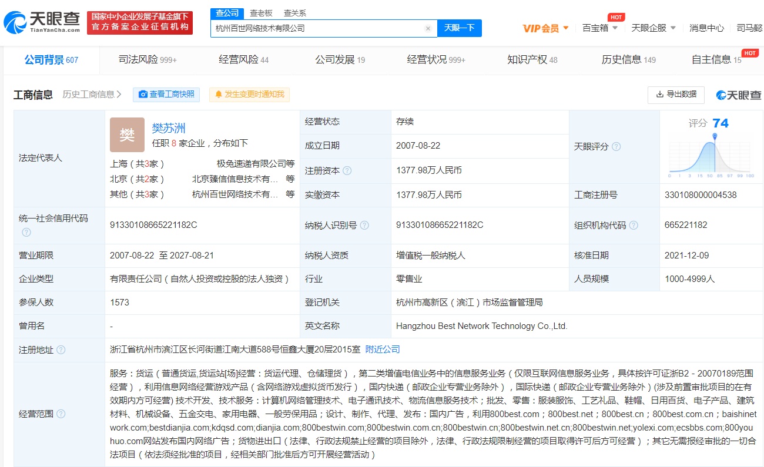This screenshot has width=764, height=467.
Task: Open 消息中心
Action: click(706, 28)
